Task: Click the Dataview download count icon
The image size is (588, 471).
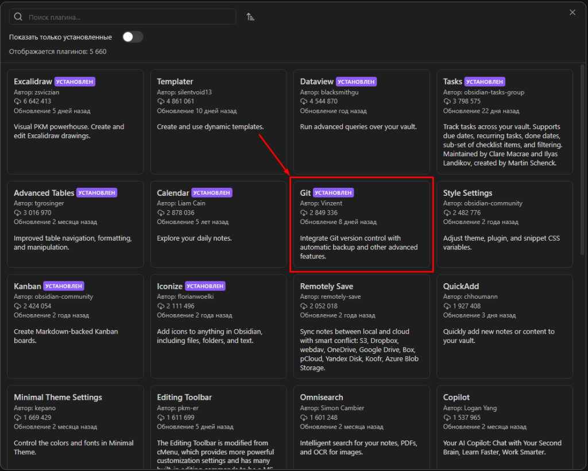Action: pyautogui.click(x=304, y=101)
